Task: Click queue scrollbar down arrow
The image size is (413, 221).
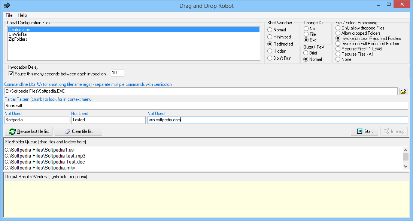Action: pyautogui.click(x=406, y=166)
